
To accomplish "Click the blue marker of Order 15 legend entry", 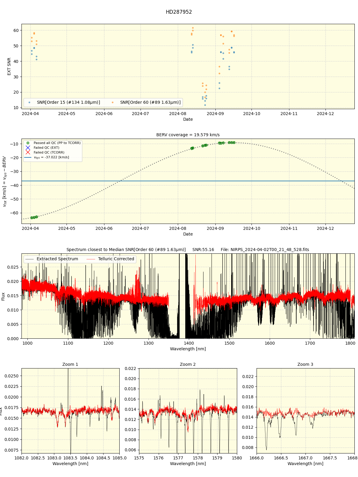I will click(29, 102).
